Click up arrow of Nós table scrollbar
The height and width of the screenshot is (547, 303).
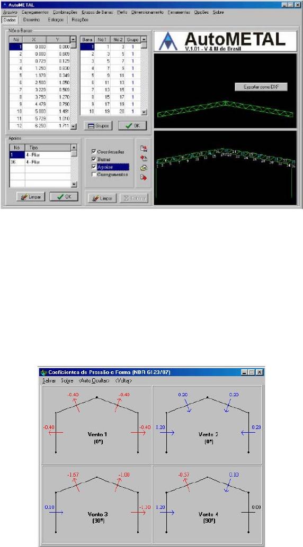tap(74, 40)
